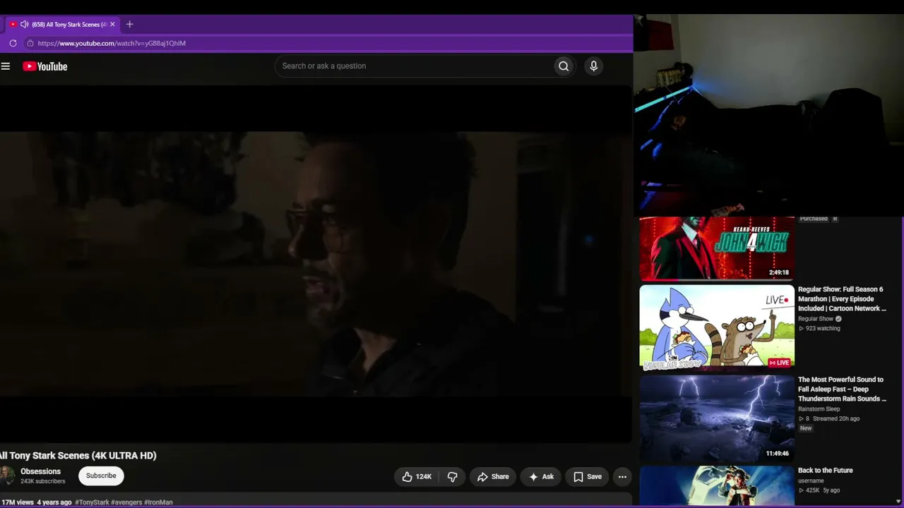
Task: Open the John Wick 4 thumbnail
Action: click(717, 248)
